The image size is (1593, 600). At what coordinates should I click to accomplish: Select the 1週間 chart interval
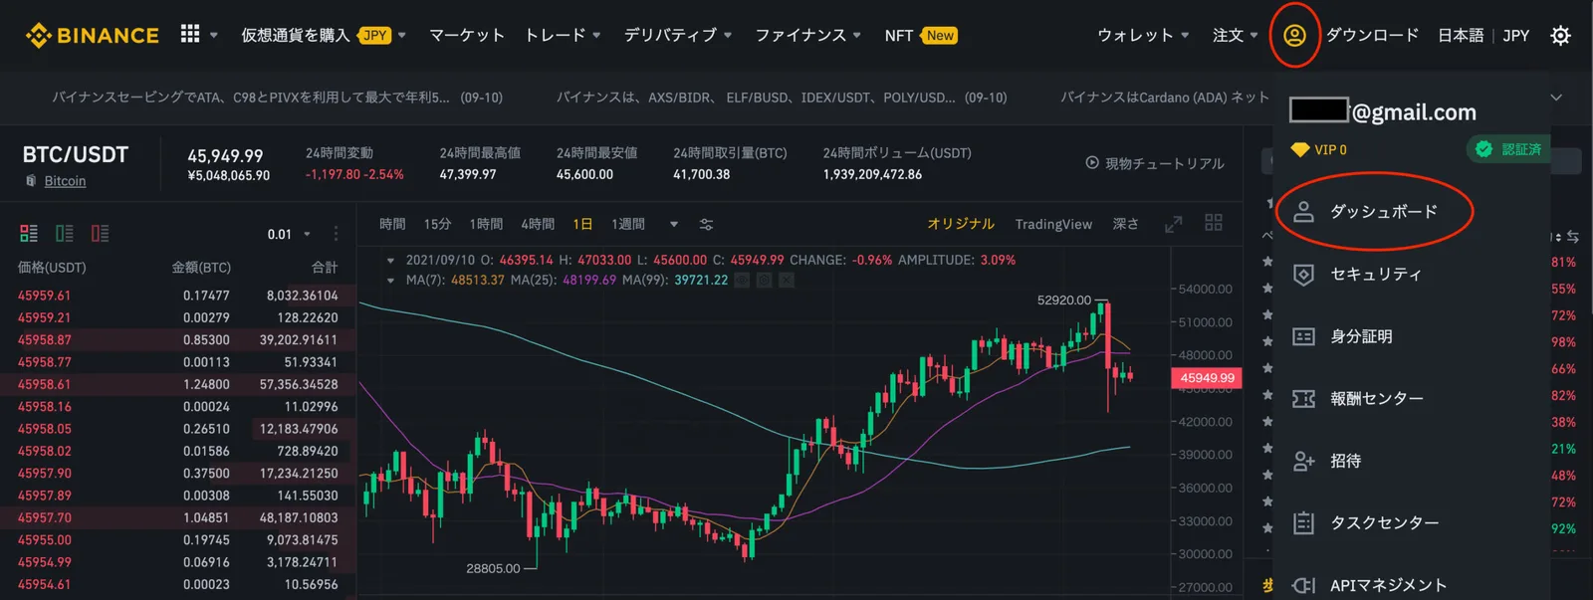[x=628, y=224]
